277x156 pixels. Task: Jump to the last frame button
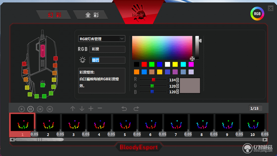pos(50,109)
